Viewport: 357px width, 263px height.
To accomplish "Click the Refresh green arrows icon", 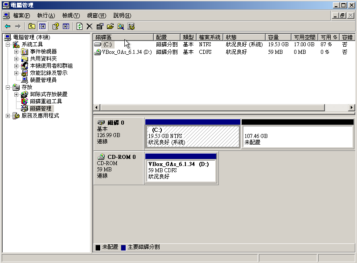I will (x=79, y=26).
